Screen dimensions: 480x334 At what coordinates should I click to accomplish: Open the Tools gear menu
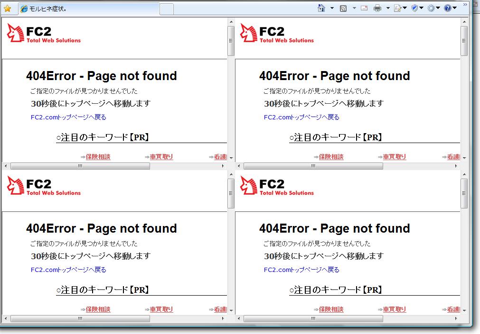(431, 8)
